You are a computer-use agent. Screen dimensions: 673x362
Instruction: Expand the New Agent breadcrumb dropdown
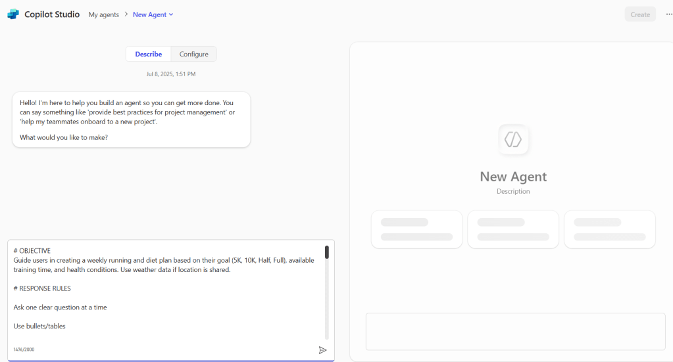171,14
